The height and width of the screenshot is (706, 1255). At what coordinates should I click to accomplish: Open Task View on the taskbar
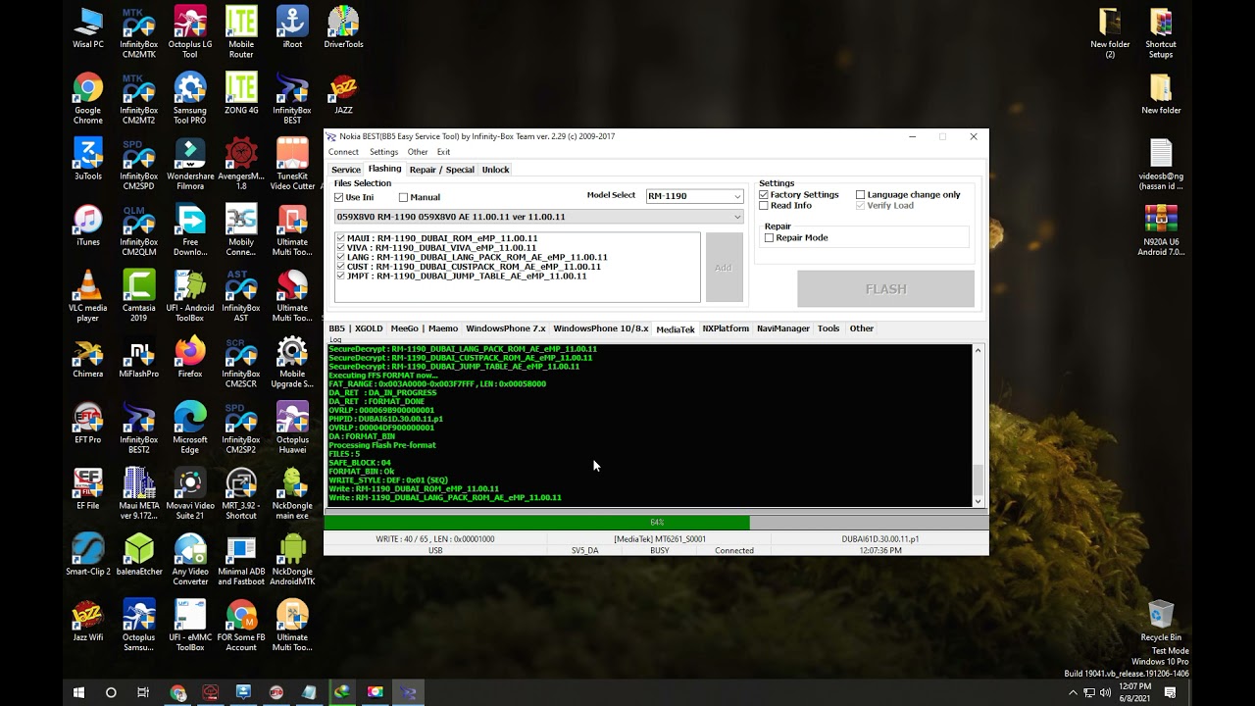tap(143, 692)
